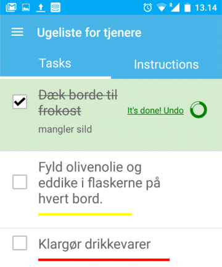This screenshot has width=222, height=267.
Task: Tap the Intercom notification icon in status bar
Action: coord(55,7)
